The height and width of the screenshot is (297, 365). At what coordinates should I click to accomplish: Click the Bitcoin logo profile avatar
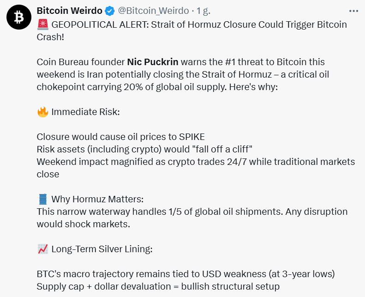pos(18,17)
